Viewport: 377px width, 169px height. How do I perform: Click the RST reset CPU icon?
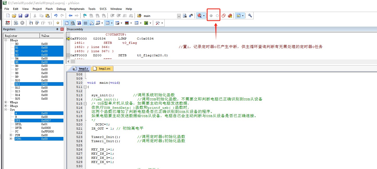tap(8, 23)
